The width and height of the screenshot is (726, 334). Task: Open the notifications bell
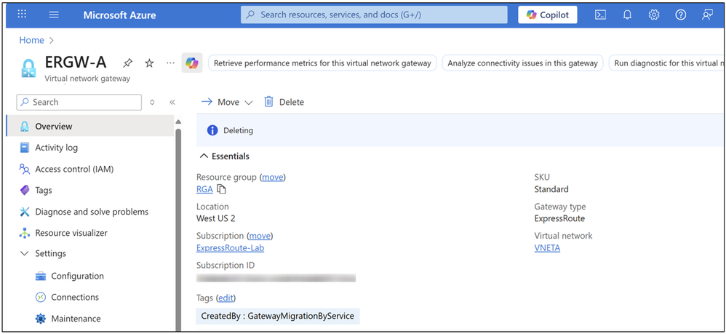tap(627, 15)
